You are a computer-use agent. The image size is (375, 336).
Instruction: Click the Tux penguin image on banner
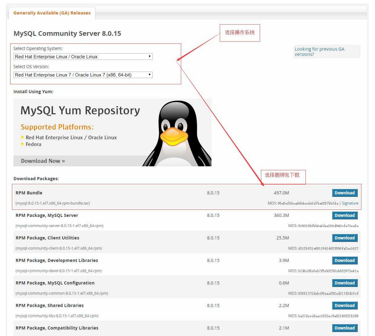pos(177,134)
